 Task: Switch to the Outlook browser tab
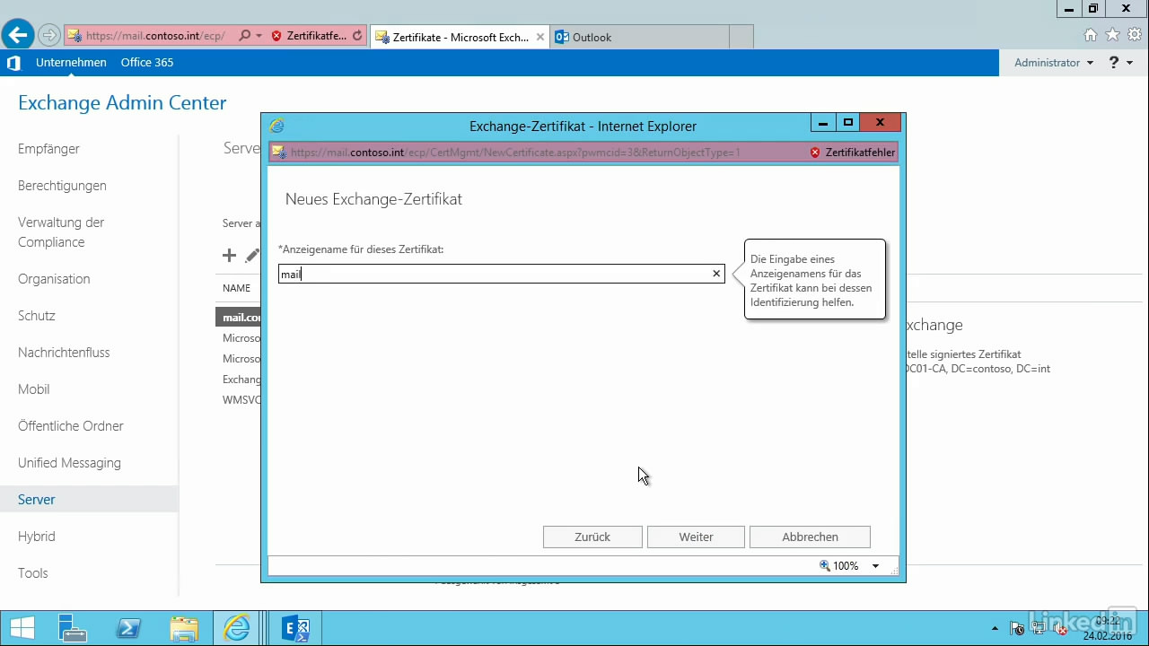pyautogui.click(x=639, y=37)
